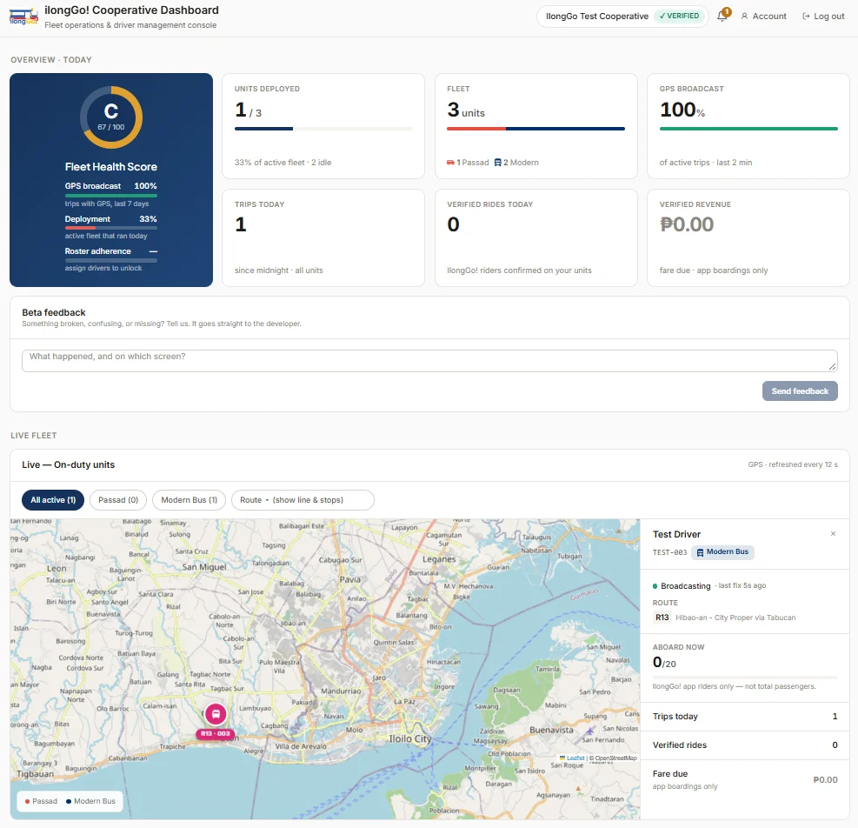
Task: Close the Test Driver details panel
Action: (x=833, y=534)
